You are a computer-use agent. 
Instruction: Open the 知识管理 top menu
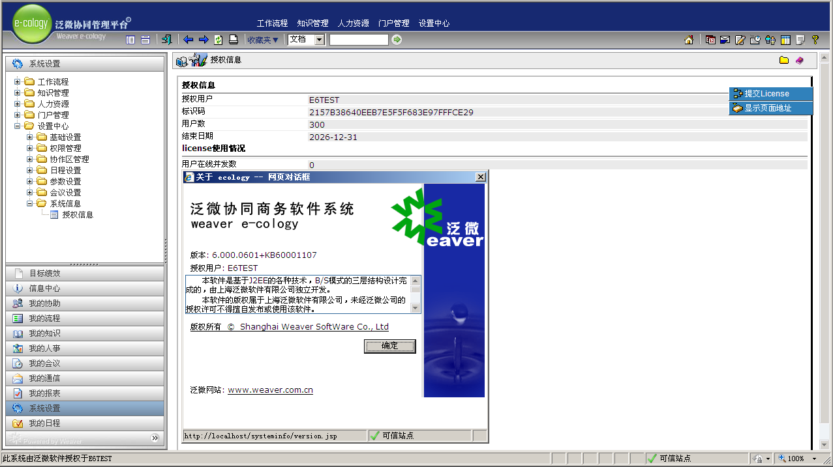pyautogui.click(x=312, y=23)
